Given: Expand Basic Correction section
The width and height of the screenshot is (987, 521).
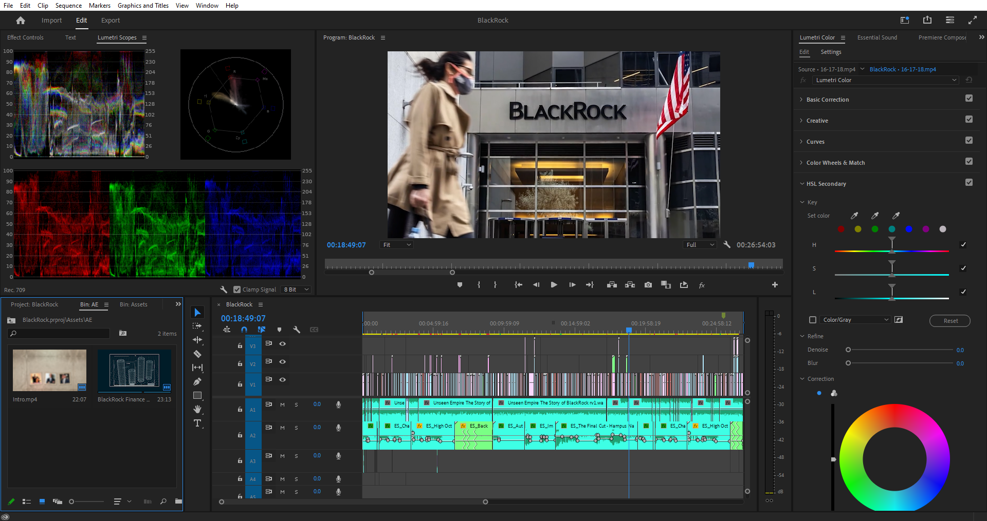Looking at the screenshot, I should click(801, 100).
